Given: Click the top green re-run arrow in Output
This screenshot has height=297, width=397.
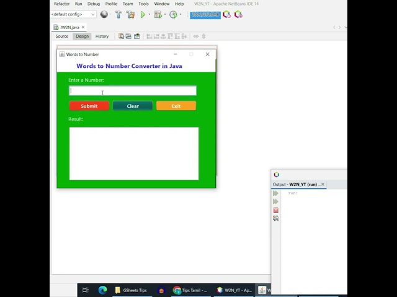Looking at the screenshot, I should 275,193.
